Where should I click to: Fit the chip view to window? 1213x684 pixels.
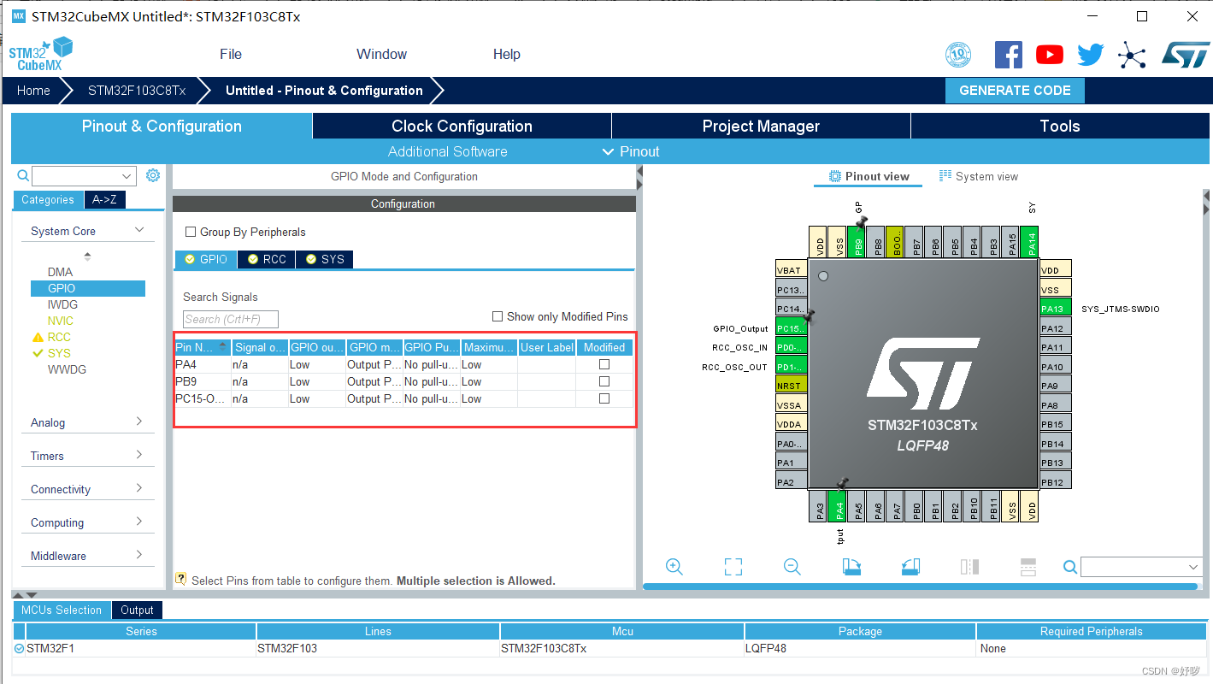tap(733, 567)
